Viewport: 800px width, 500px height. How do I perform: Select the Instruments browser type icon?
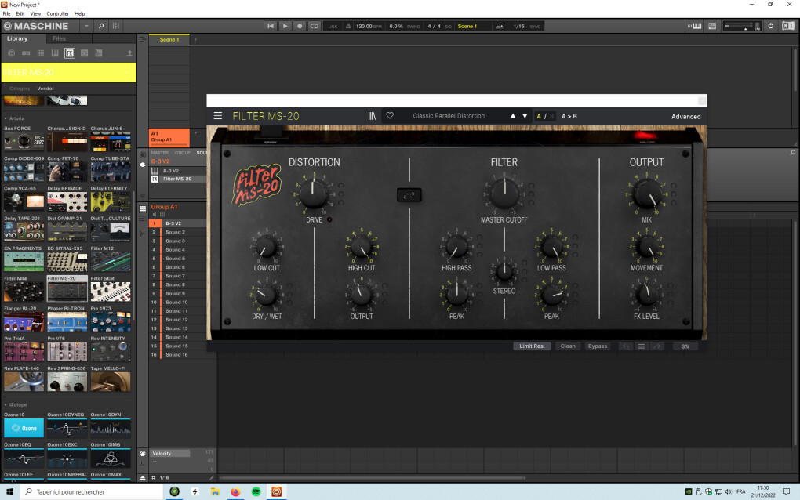click(x=55, y=53)
